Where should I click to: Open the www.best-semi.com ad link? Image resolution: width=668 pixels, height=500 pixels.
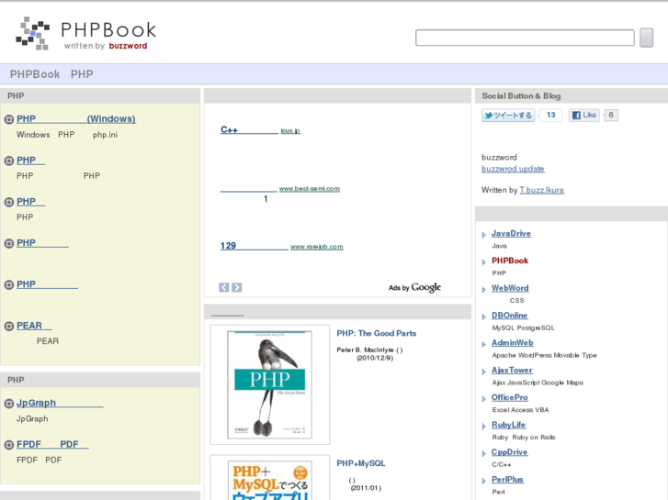(310, 188)
